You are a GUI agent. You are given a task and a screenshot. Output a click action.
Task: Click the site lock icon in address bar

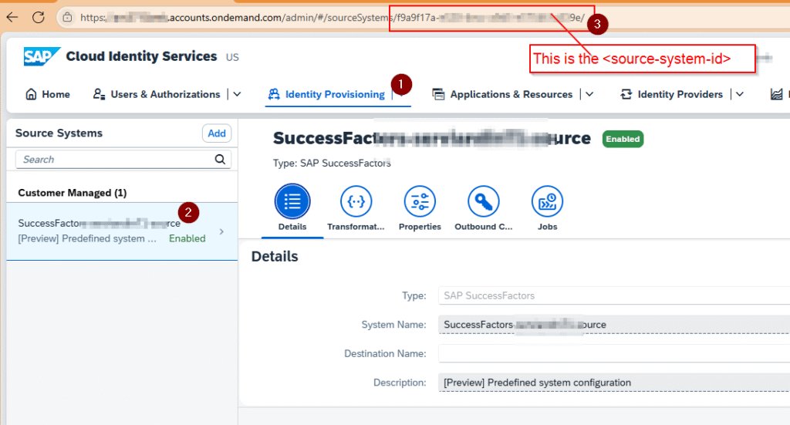[x=67, y=18]
